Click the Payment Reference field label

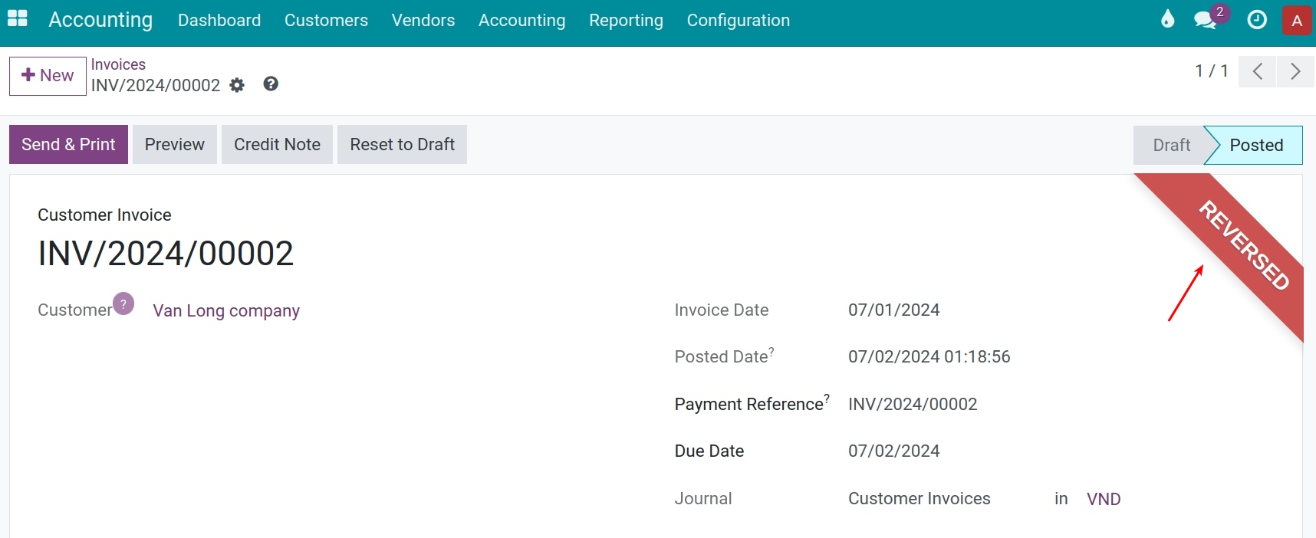click(x=748, y=404)
